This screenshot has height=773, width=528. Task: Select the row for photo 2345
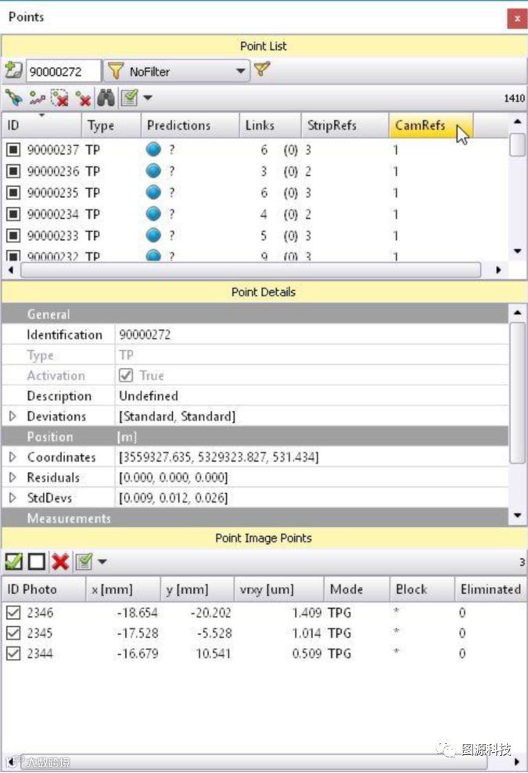(264, 633)
